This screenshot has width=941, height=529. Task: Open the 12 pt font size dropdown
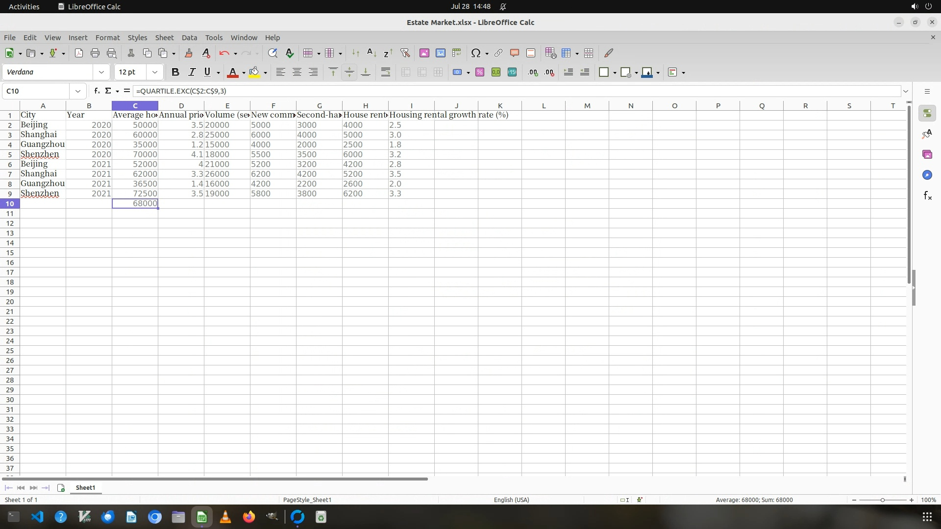tap(155, 72)
